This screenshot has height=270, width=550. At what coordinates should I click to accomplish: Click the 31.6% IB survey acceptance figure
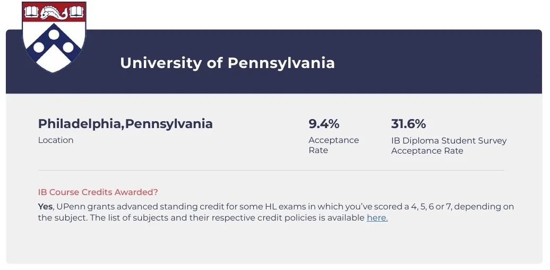coord(408,124)
